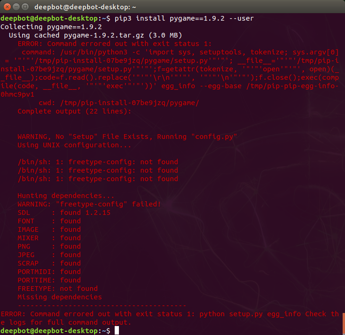
Task: Click the 'PNG : found' line
Action: (49, 246)
